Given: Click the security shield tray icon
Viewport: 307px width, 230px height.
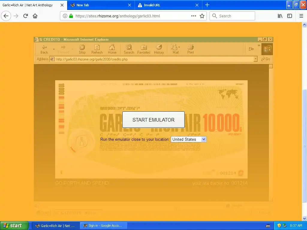Looking at the screenshot, I should 279,226.
